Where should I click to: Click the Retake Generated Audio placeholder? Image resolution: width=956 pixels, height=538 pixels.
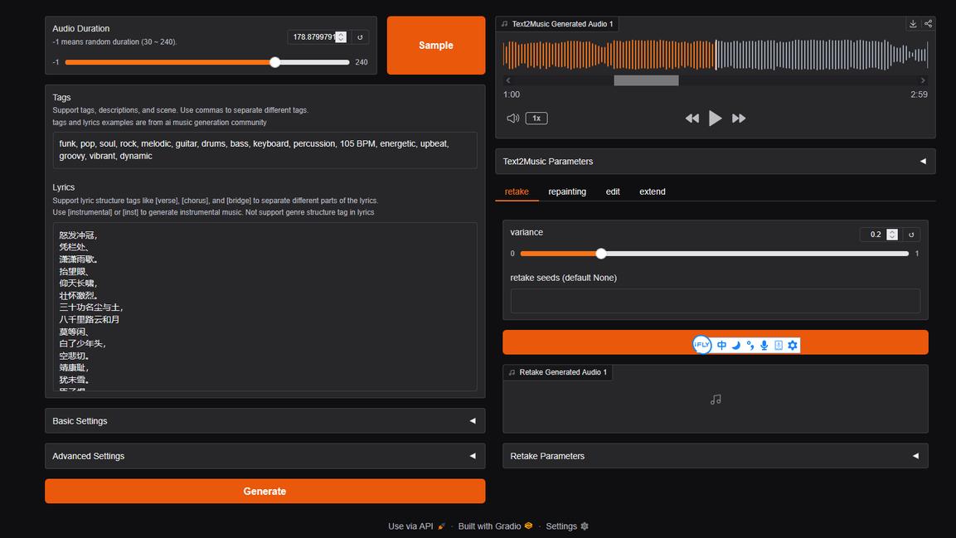pos(716,400)
